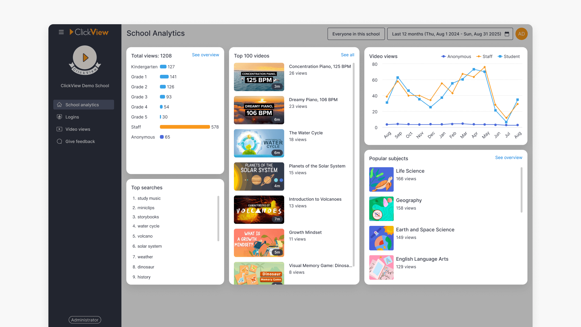Navigate to Video views in the sidebar
The width and height of the screenshot is (581, 327).
77,129
